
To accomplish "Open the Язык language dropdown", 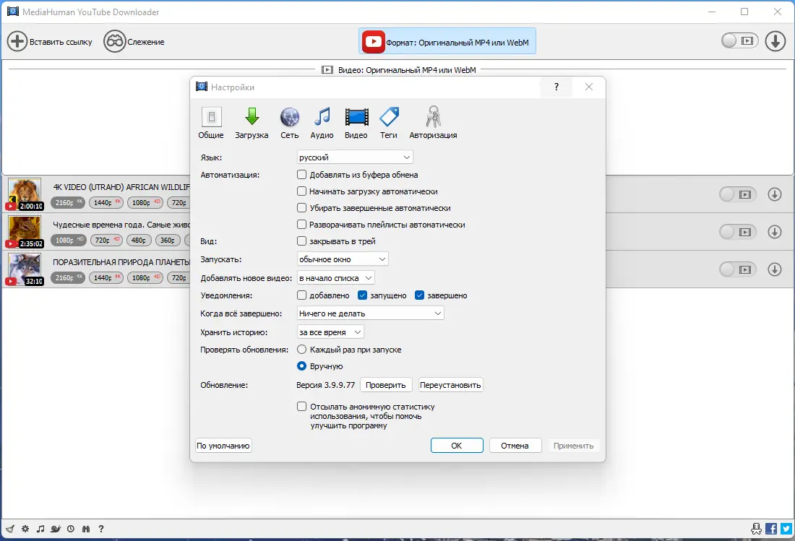I will pyautogui.click(x=355, y=157).
